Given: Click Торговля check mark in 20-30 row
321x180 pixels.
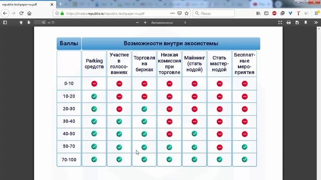Looking at the screenshot, I should pyautogui.click(x=144, y=109).
